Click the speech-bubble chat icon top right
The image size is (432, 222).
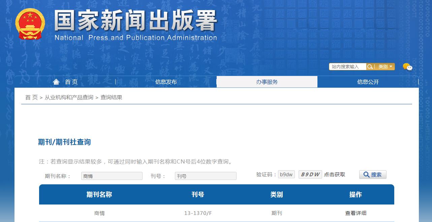click(x=408, y=67)
